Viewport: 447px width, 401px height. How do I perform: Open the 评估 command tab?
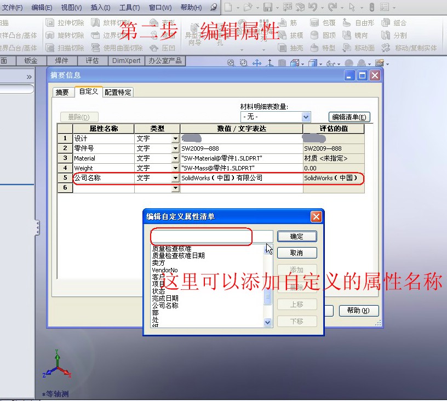pyautogui.click(x=92, y=60)
